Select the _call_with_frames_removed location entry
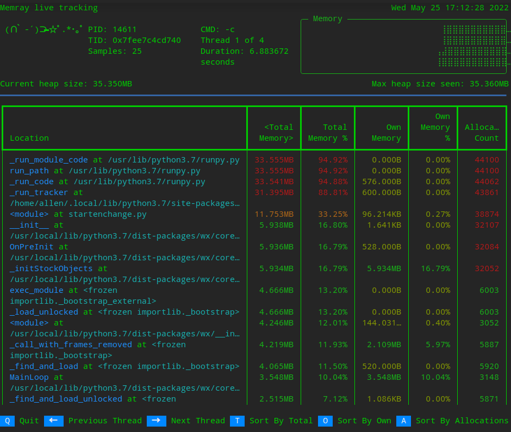 98,350
